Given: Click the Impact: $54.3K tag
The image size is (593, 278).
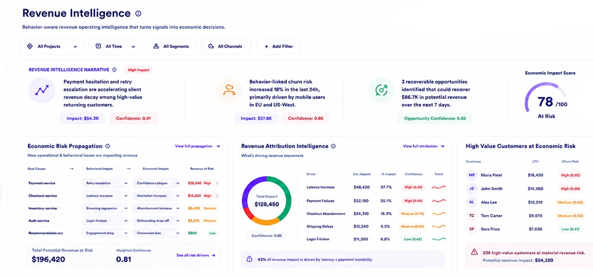Looking at the screenshot, I should pyautogui.click(x=83, y=118).
